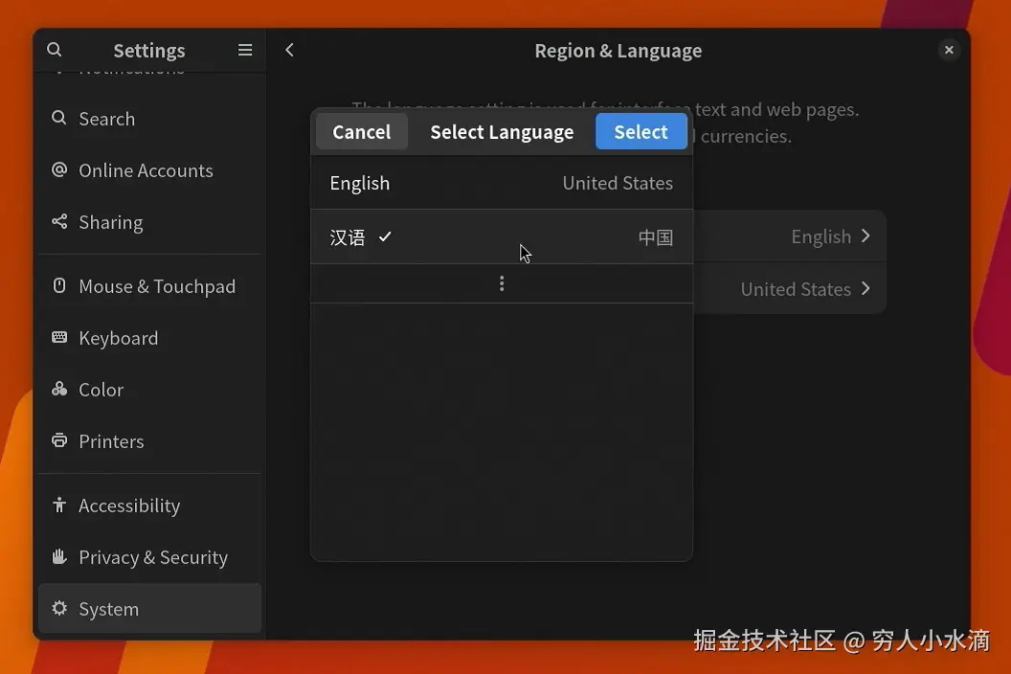
Task: Click the Accessibility icon in sidebar
Action: pyautogui.click(x=59, y=505)
